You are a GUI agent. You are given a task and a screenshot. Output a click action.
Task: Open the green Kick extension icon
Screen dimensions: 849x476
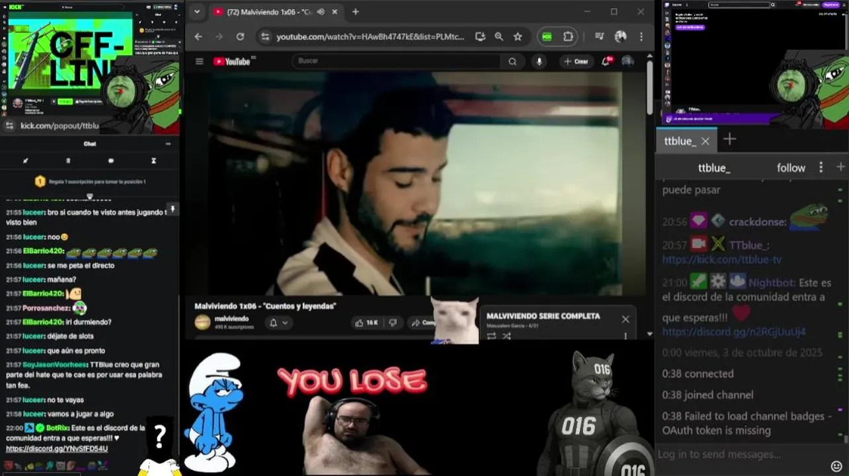[x=547, y=37]
